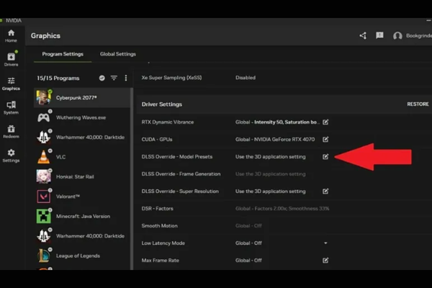432x288 pixels.
Task: Edit DLSS Override Model Presets
Action: [x=325, y=157]
